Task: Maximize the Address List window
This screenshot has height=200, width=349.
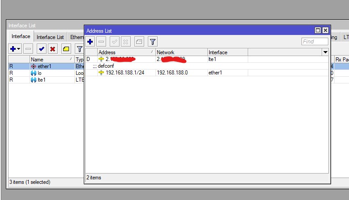Action: tap(318, 30)
